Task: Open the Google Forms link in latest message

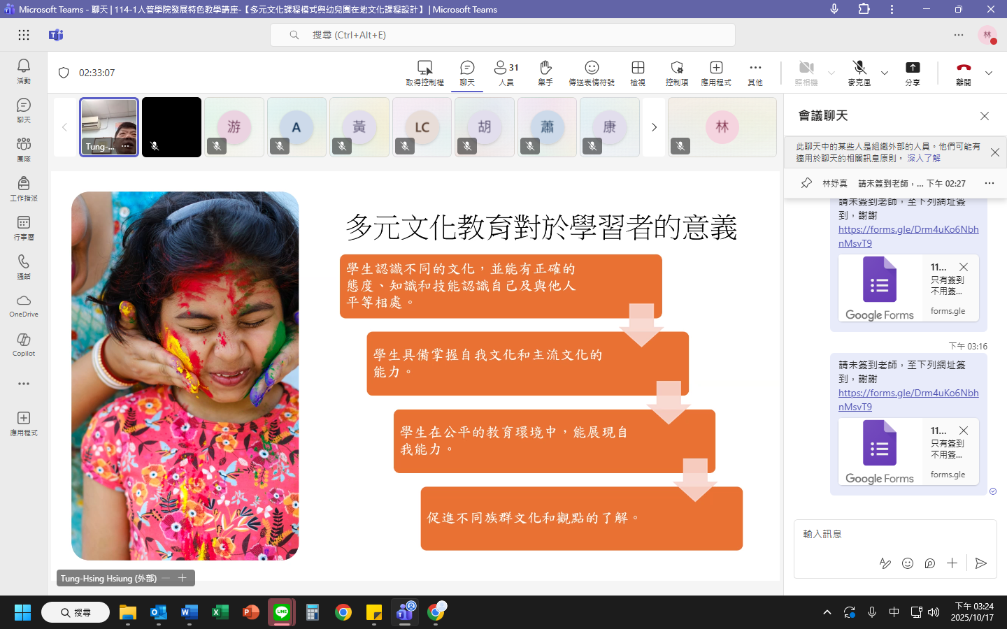Action: click(x=908, y=399)
